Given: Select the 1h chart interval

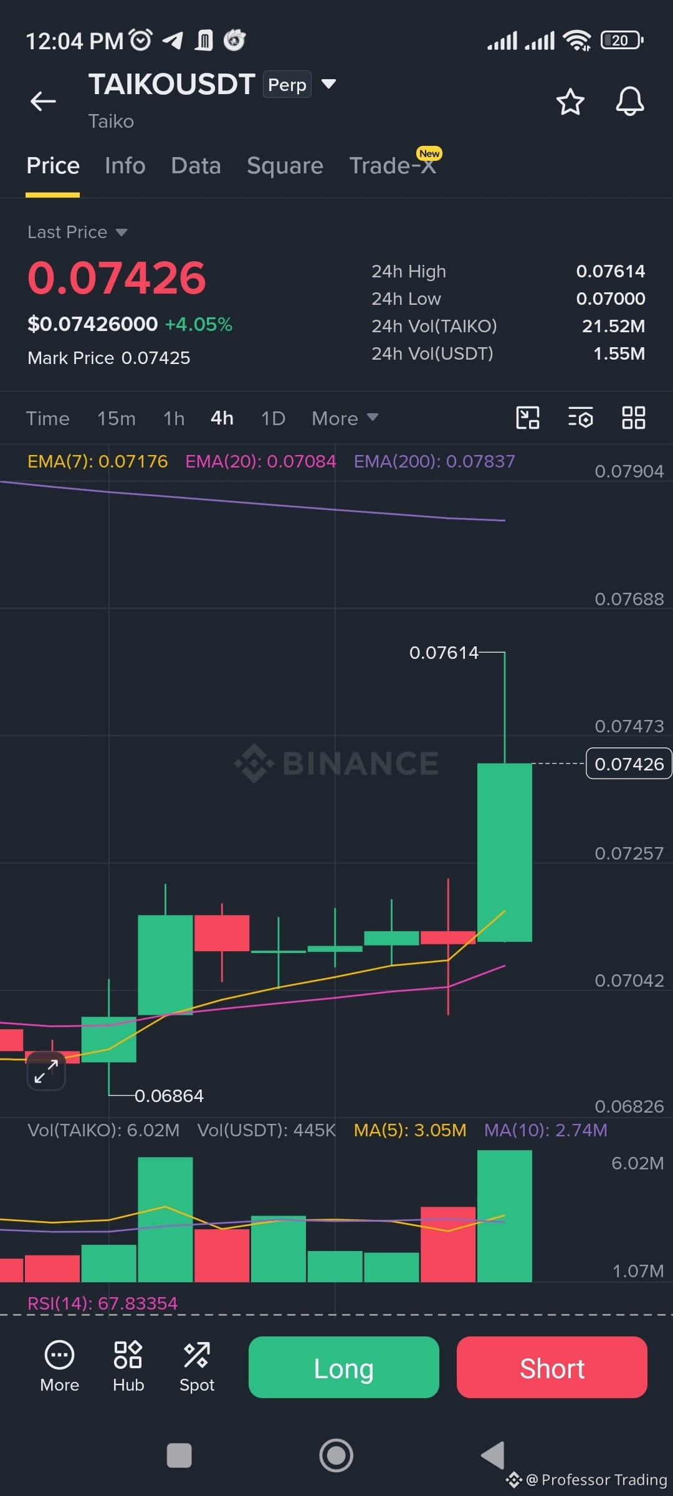Looking at the screenshot, I should pos(174,418).
